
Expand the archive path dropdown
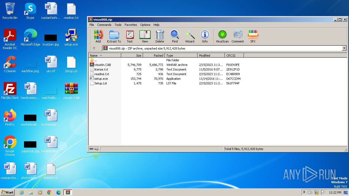pyautogui.click(x=344, y=48)
